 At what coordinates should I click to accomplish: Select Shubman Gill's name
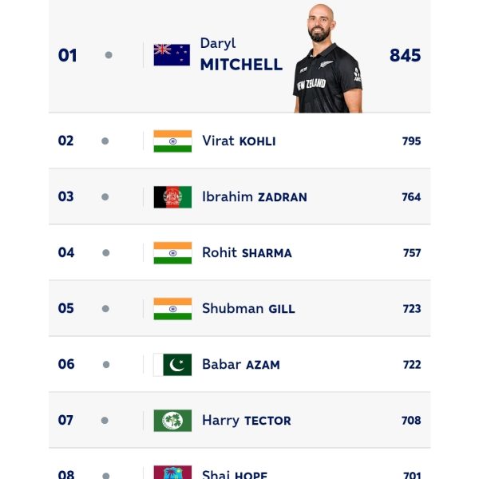(248, 309)
